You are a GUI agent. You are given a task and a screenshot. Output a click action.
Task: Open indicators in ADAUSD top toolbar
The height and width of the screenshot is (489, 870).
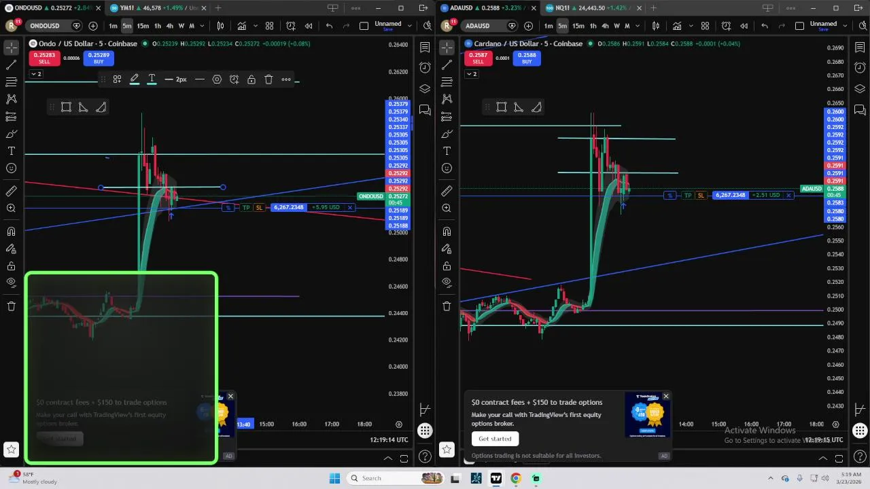(x=678, y=26)
